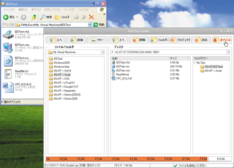Select the IE6Test folder in the list
Image resolution: width=234 pixels, height=168 pixels.
(55, 59)
